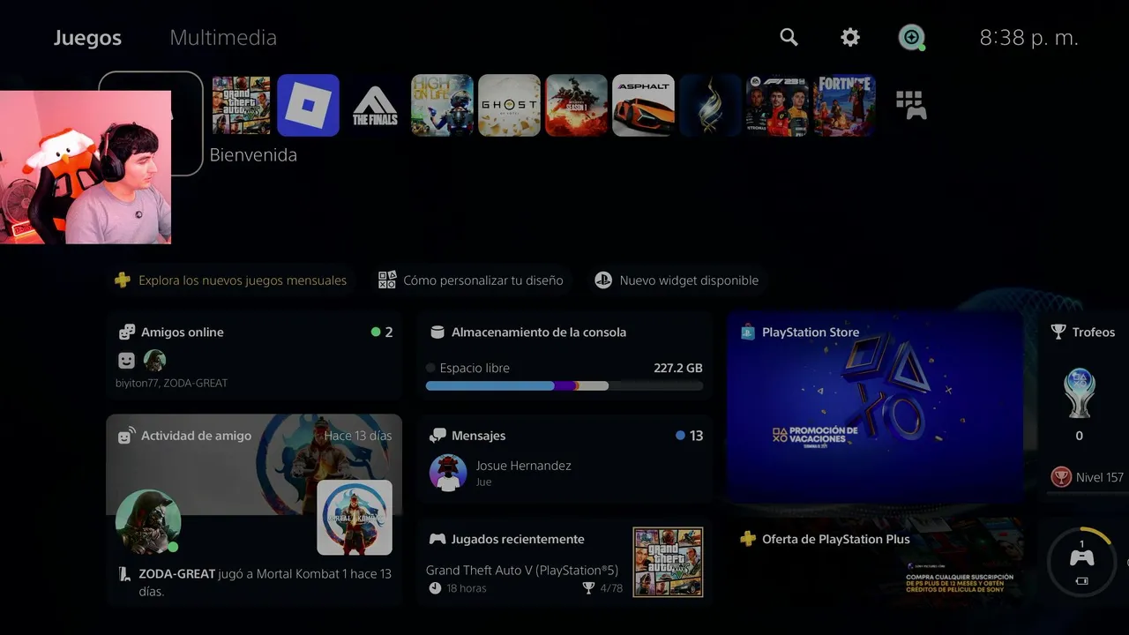Launch the Season 1 shooter game tile
1129x635 pixels.
coord(576,105)
